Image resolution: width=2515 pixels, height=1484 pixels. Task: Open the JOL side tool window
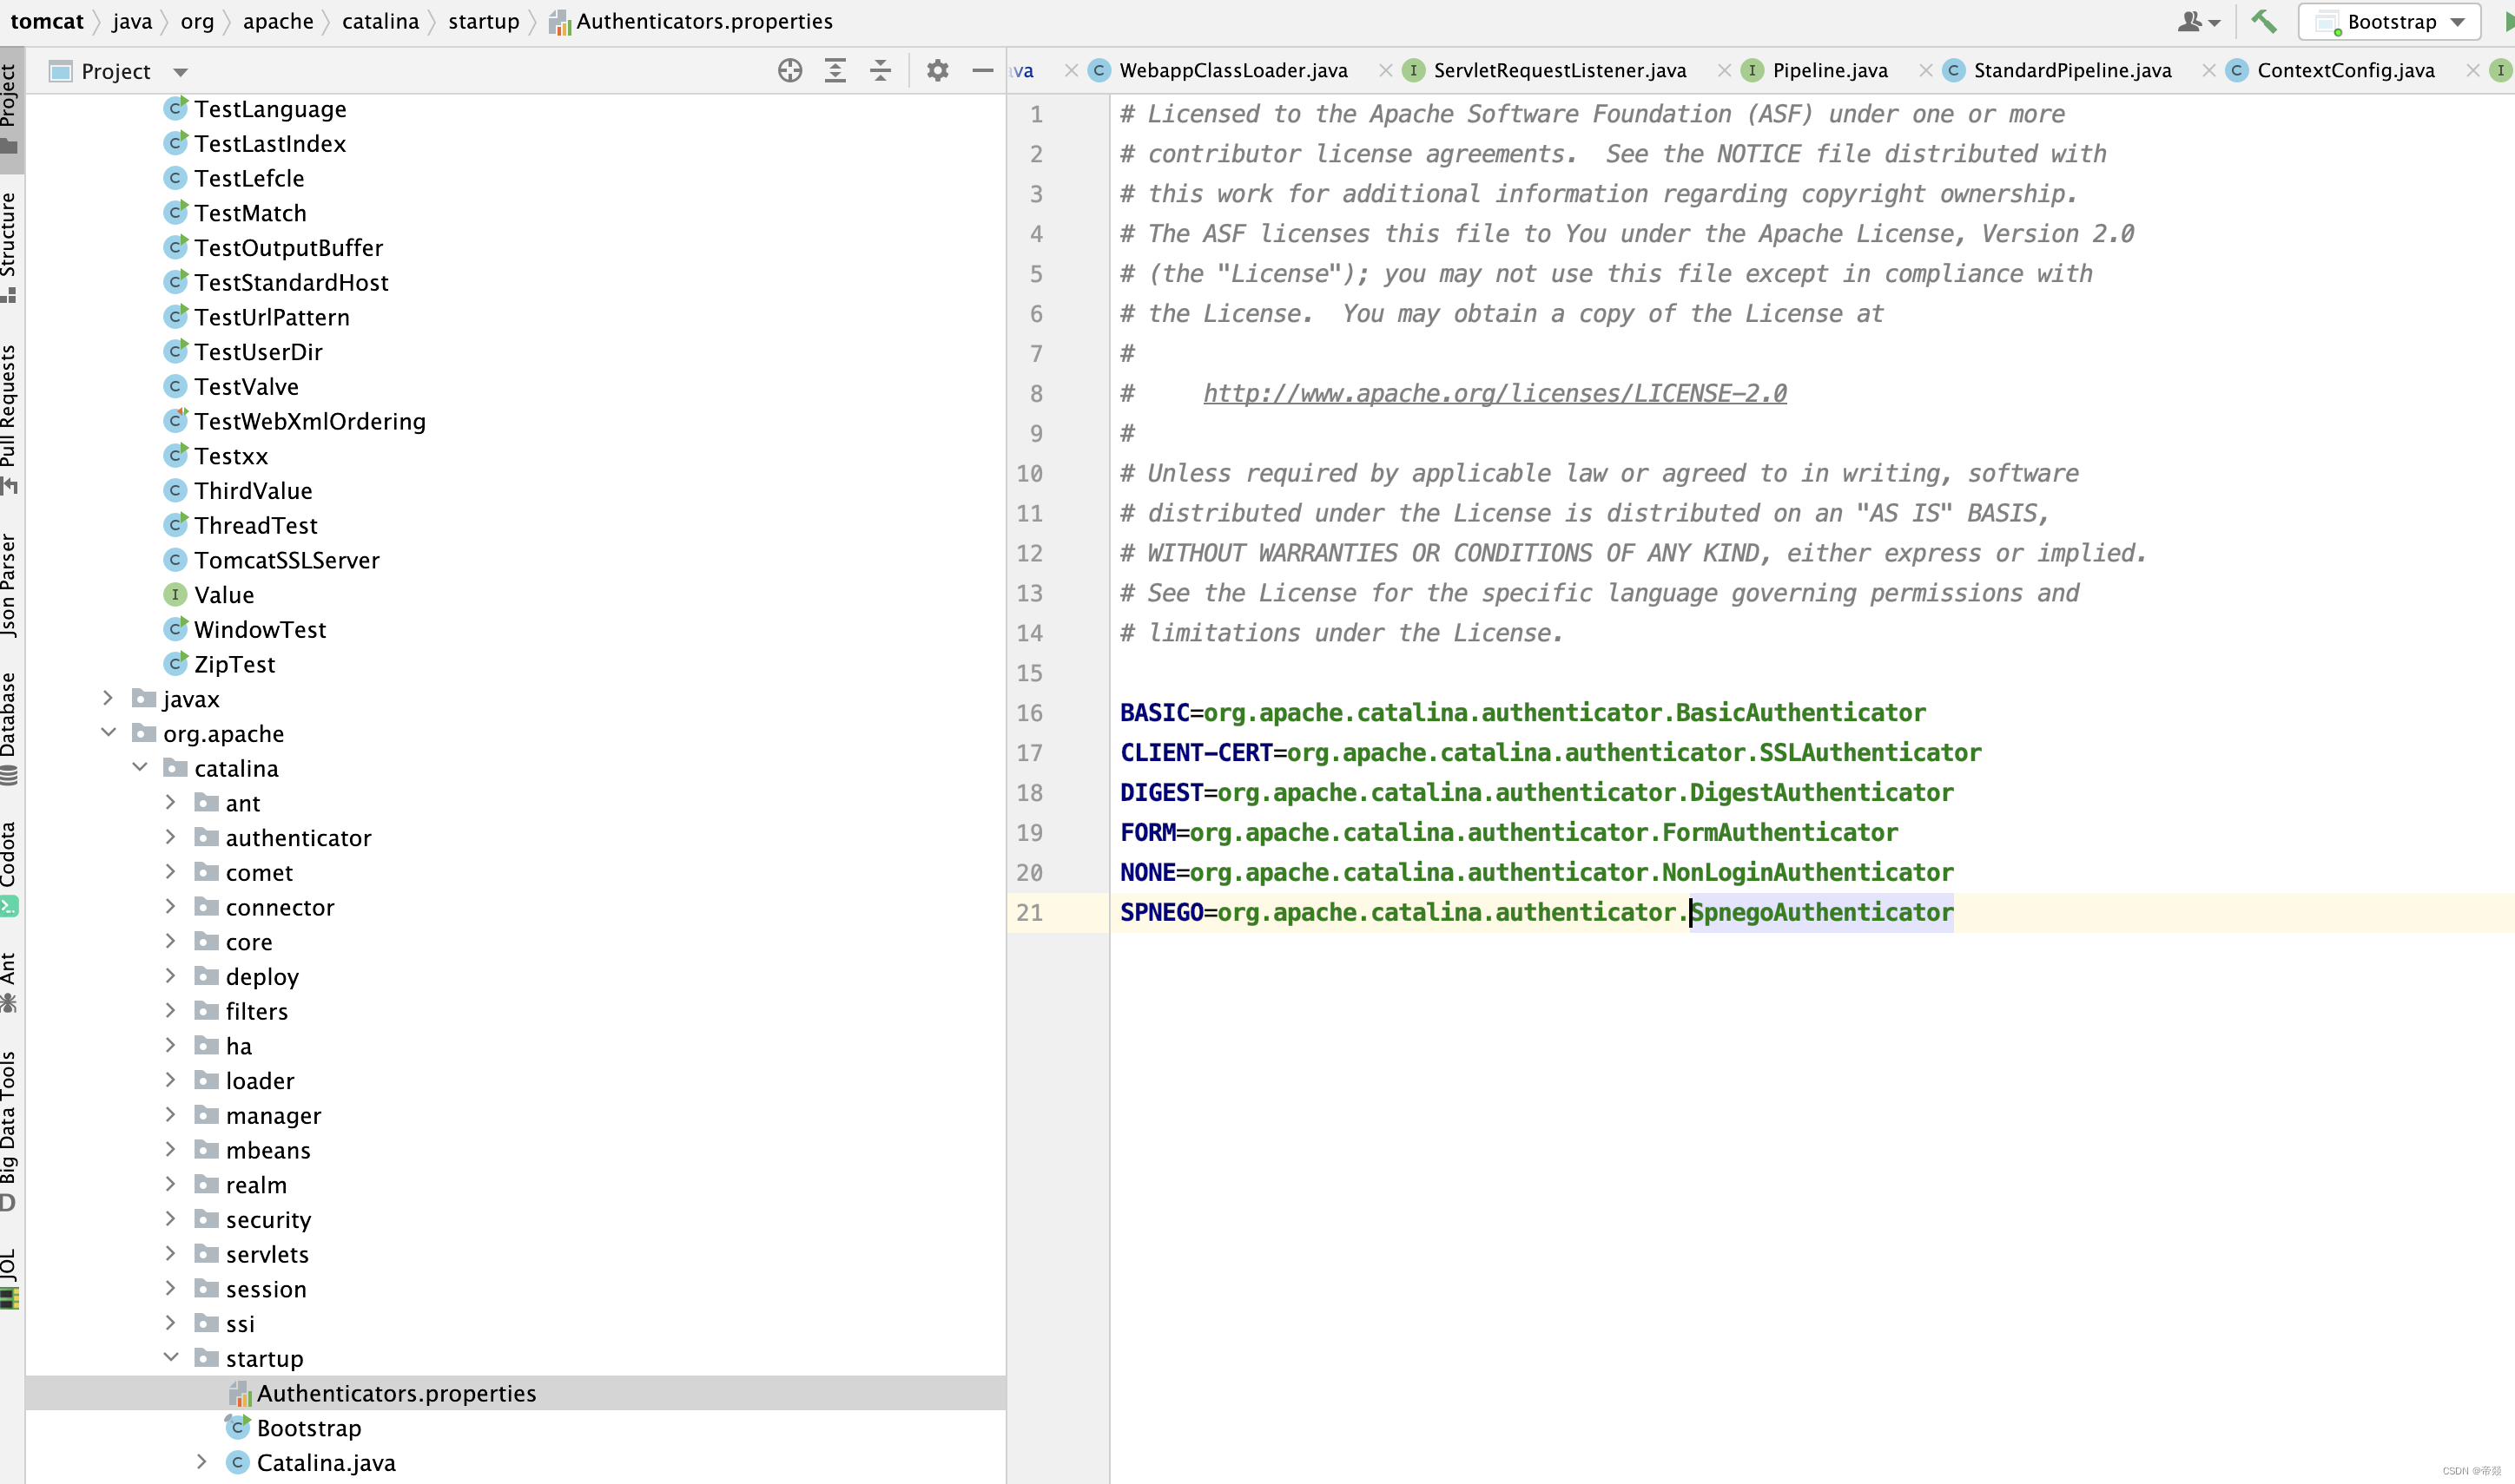[x=10, y=1278]
